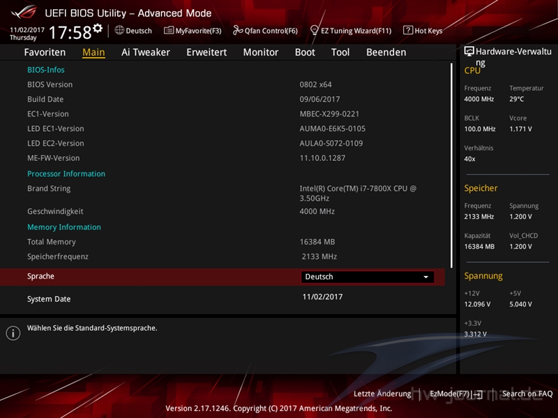558x418 pixels.
Task: Click Qfan Control(F6) label
Action: [x=271, y=31]
